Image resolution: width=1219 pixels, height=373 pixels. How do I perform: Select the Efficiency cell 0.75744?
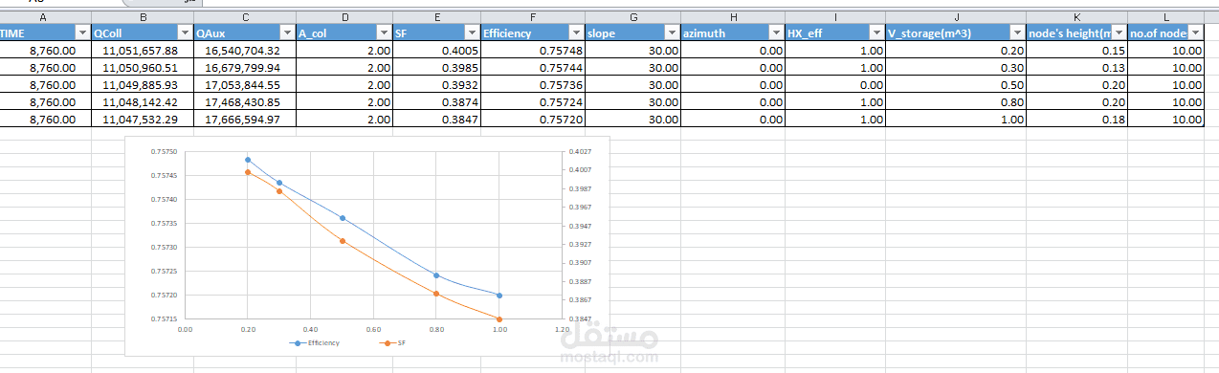532,68
